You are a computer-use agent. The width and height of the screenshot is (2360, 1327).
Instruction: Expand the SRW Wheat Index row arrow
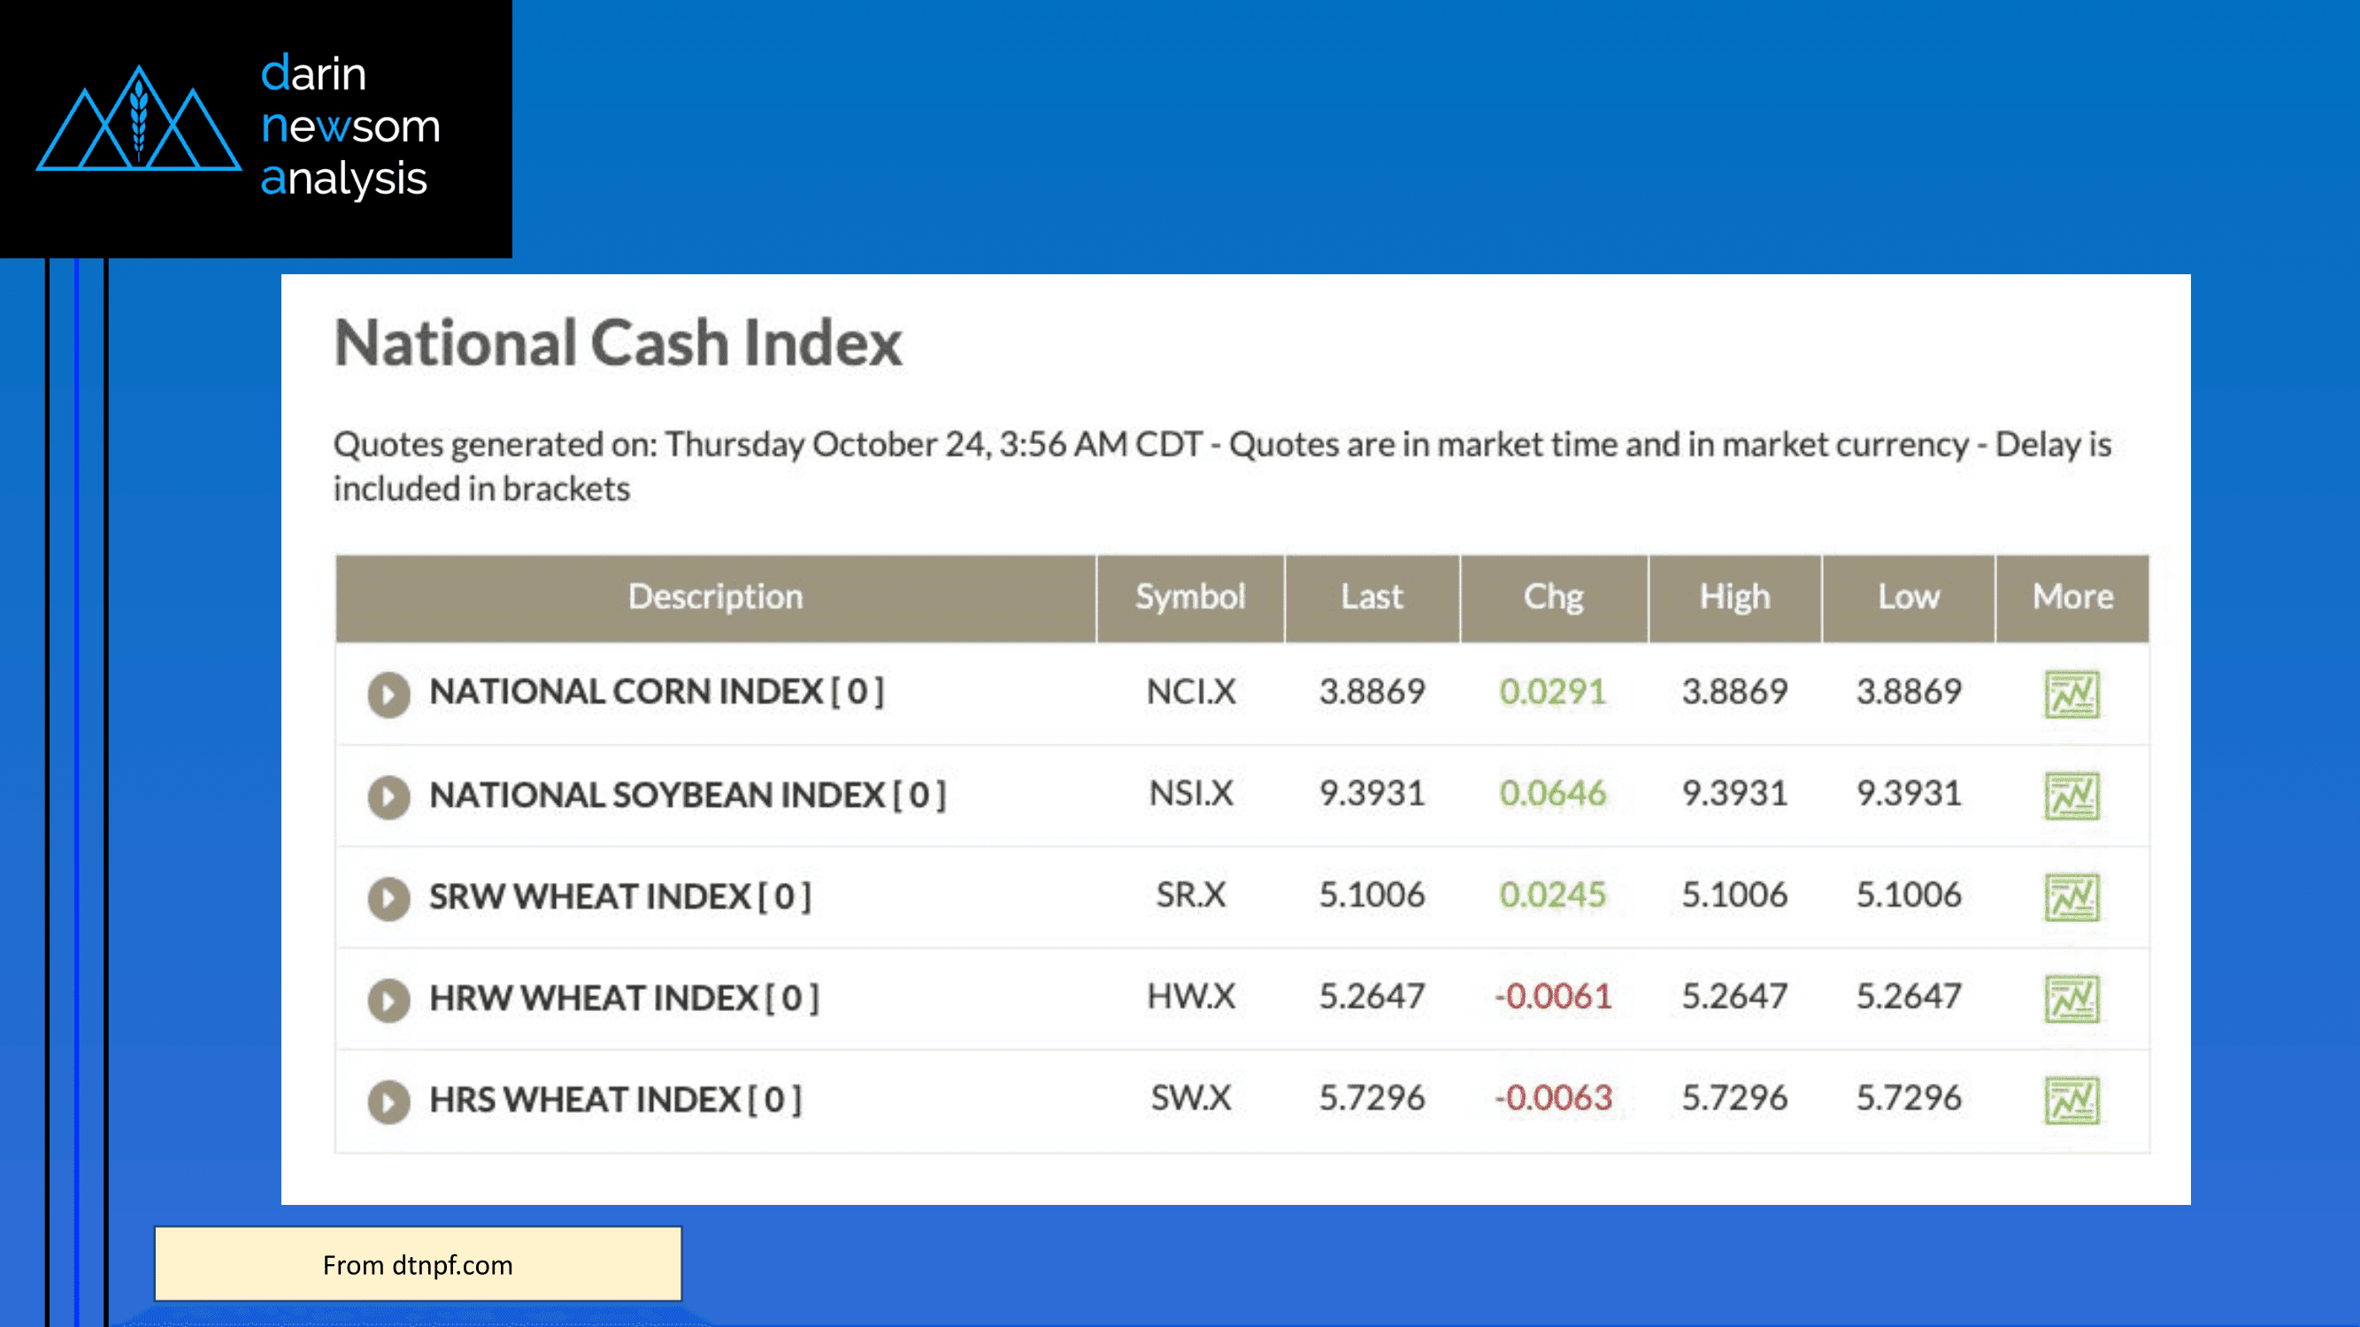pyautogui.click(x=388, y=899)
